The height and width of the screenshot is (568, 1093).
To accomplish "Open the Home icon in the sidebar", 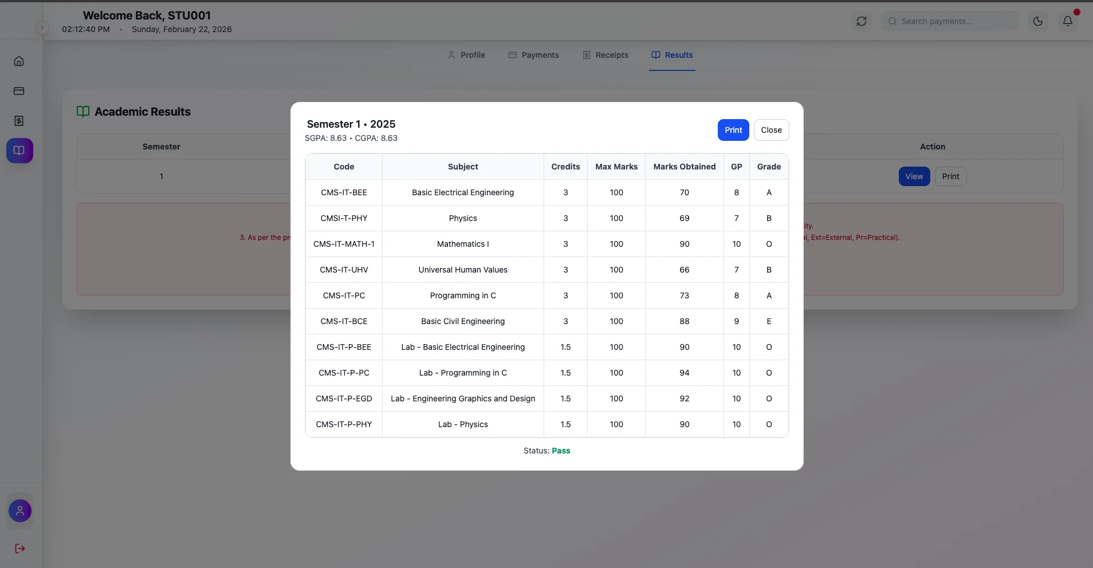I will (x=19, y=61).
